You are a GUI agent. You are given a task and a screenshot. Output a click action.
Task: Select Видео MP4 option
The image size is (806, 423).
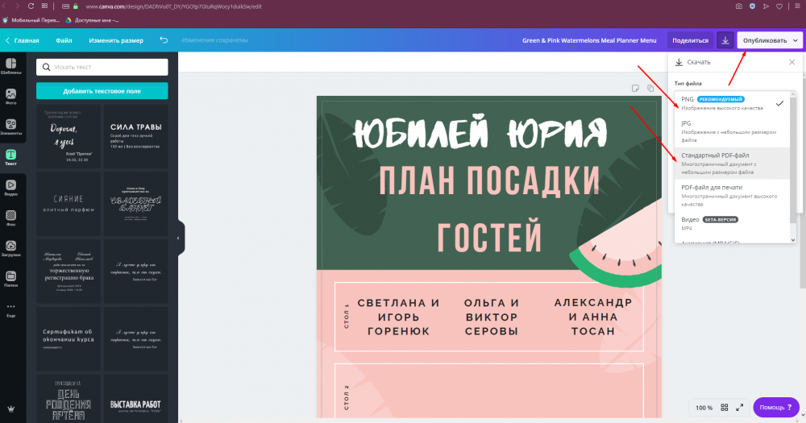pyautogui.click(x=732, y=223)
